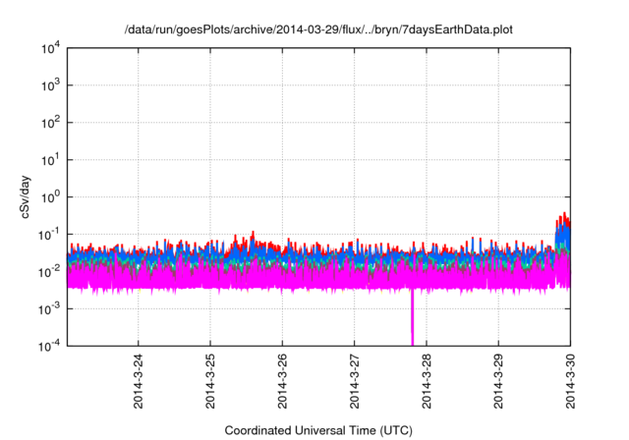
Task: Click the 2014-3-27 date label
Action: tap(354, 381)
